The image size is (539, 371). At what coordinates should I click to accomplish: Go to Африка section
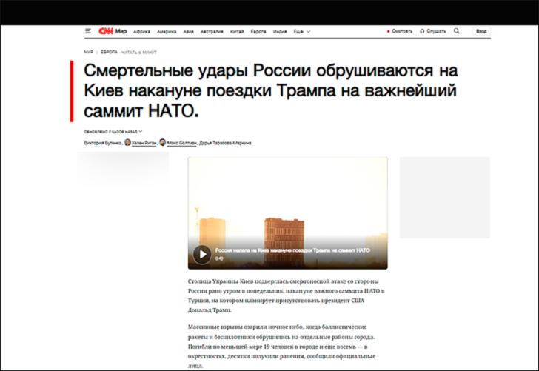[x=141, y=31]
